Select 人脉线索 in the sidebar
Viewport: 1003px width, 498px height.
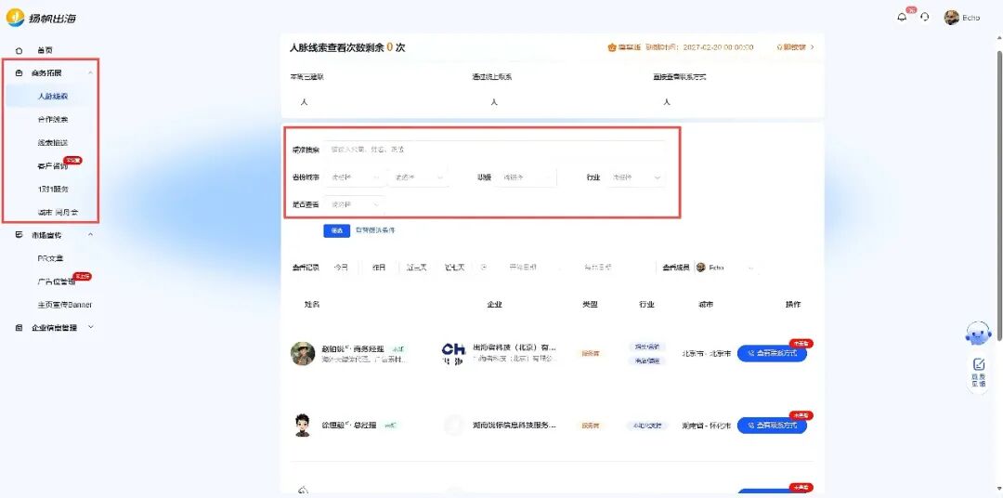click(52, 96)
